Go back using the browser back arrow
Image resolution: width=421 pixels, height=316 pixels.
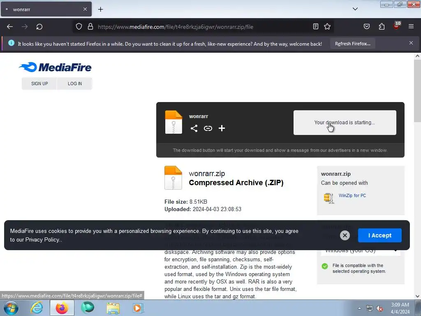(10, 27)
